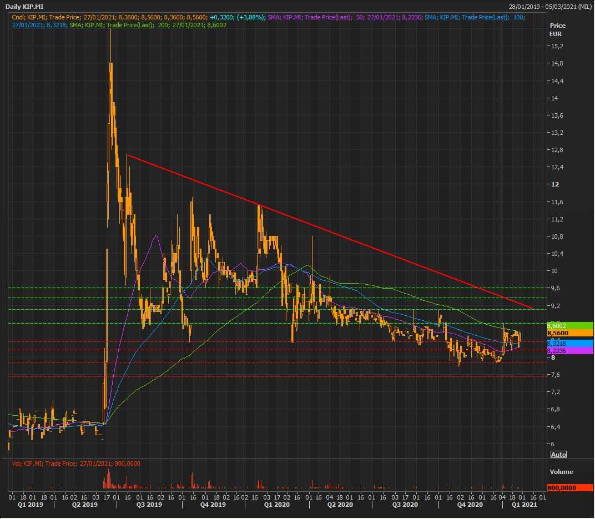
Task: Click the Daily KIP.MI chart title
Action: [x=24, y=6]
